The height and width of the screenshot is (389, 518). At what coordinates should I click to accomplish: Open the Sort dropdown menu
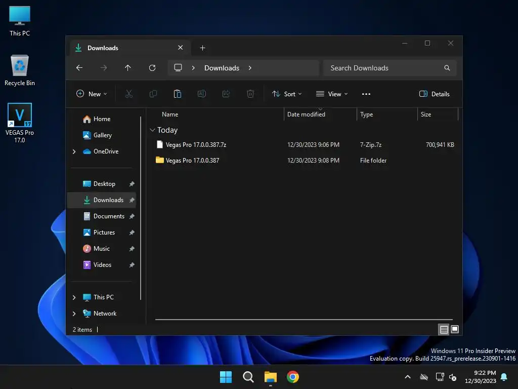287,94
